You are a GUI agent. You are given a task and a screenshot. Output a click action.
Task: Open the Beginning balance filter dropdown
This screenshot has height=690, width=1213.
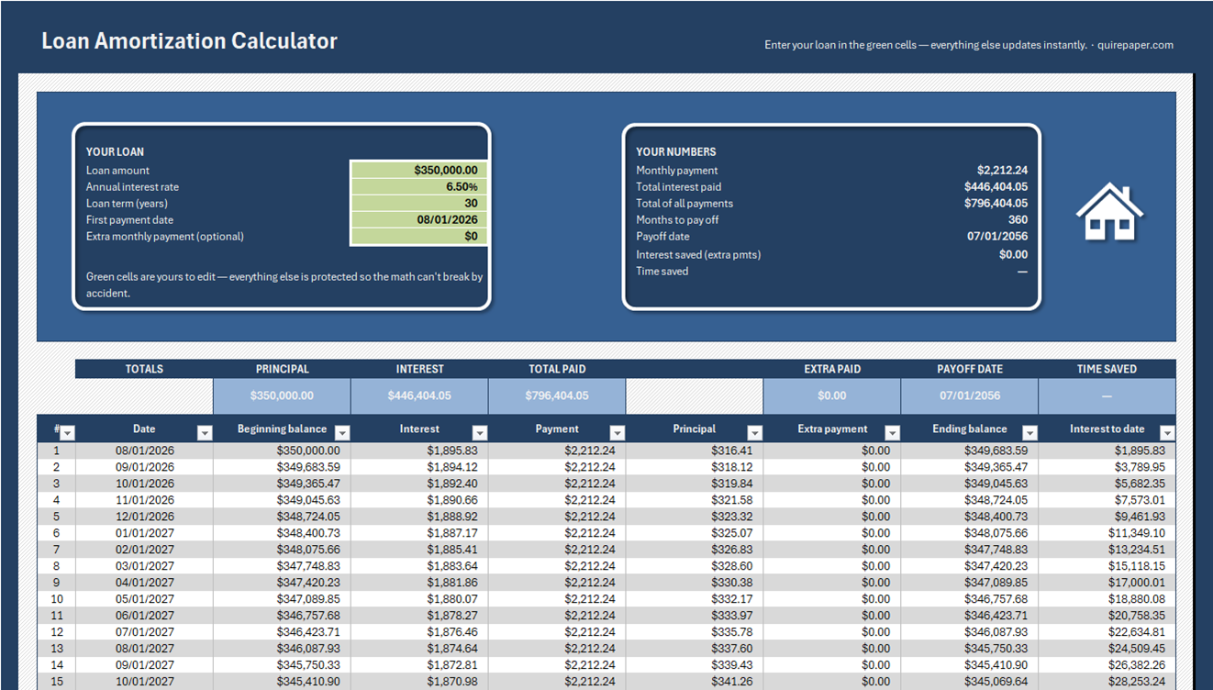[x=342, y=432]
